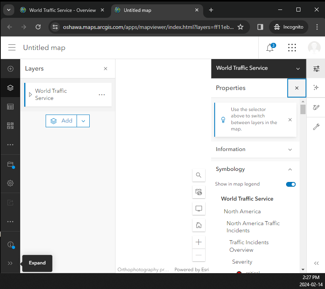Click the Home default extent button
The width and height of the screenshot is (325, 289).
pyautogui.click(x=199, y=225)
